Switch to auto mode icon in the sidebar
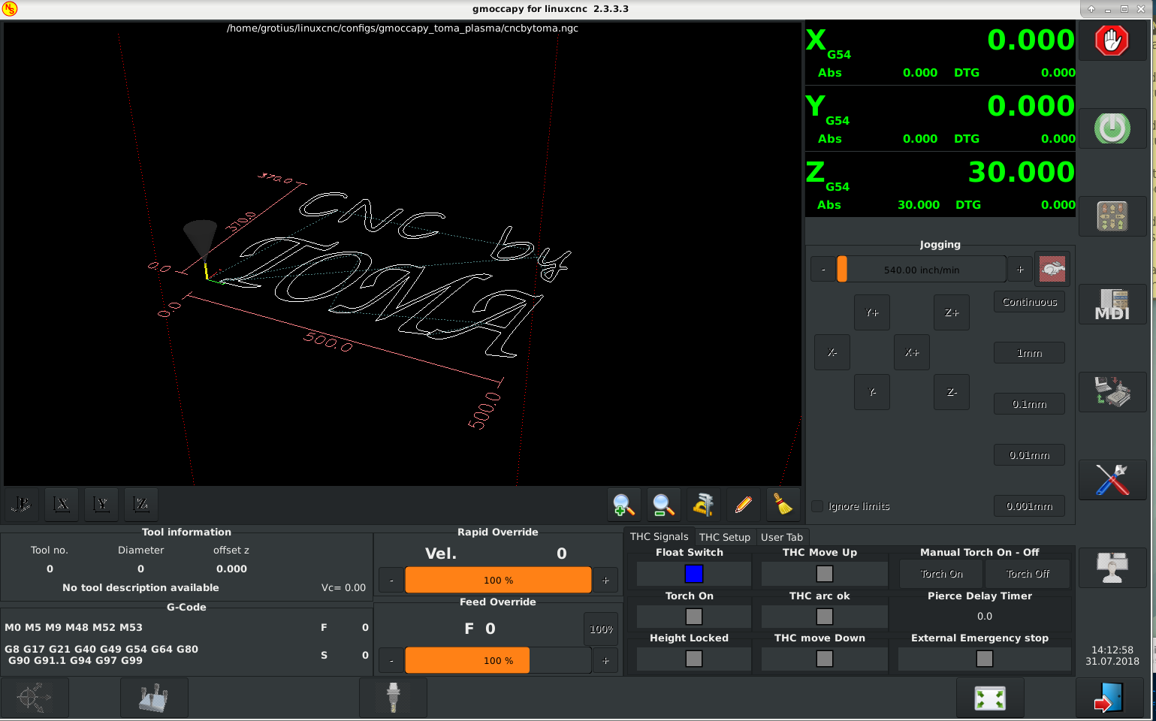This screenshot has height=721, width=1156. pos(1112,392)
